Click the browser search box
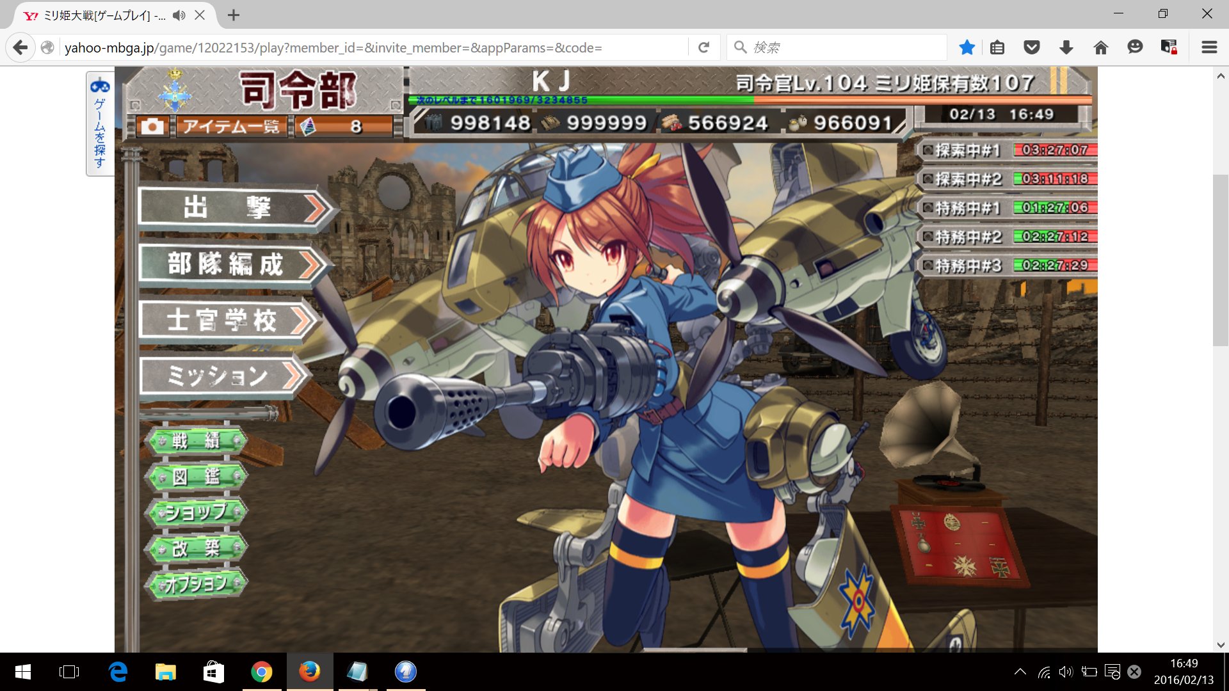Image resolution: width=1229 pixels, height=691 pixels. tap(837, 47)
